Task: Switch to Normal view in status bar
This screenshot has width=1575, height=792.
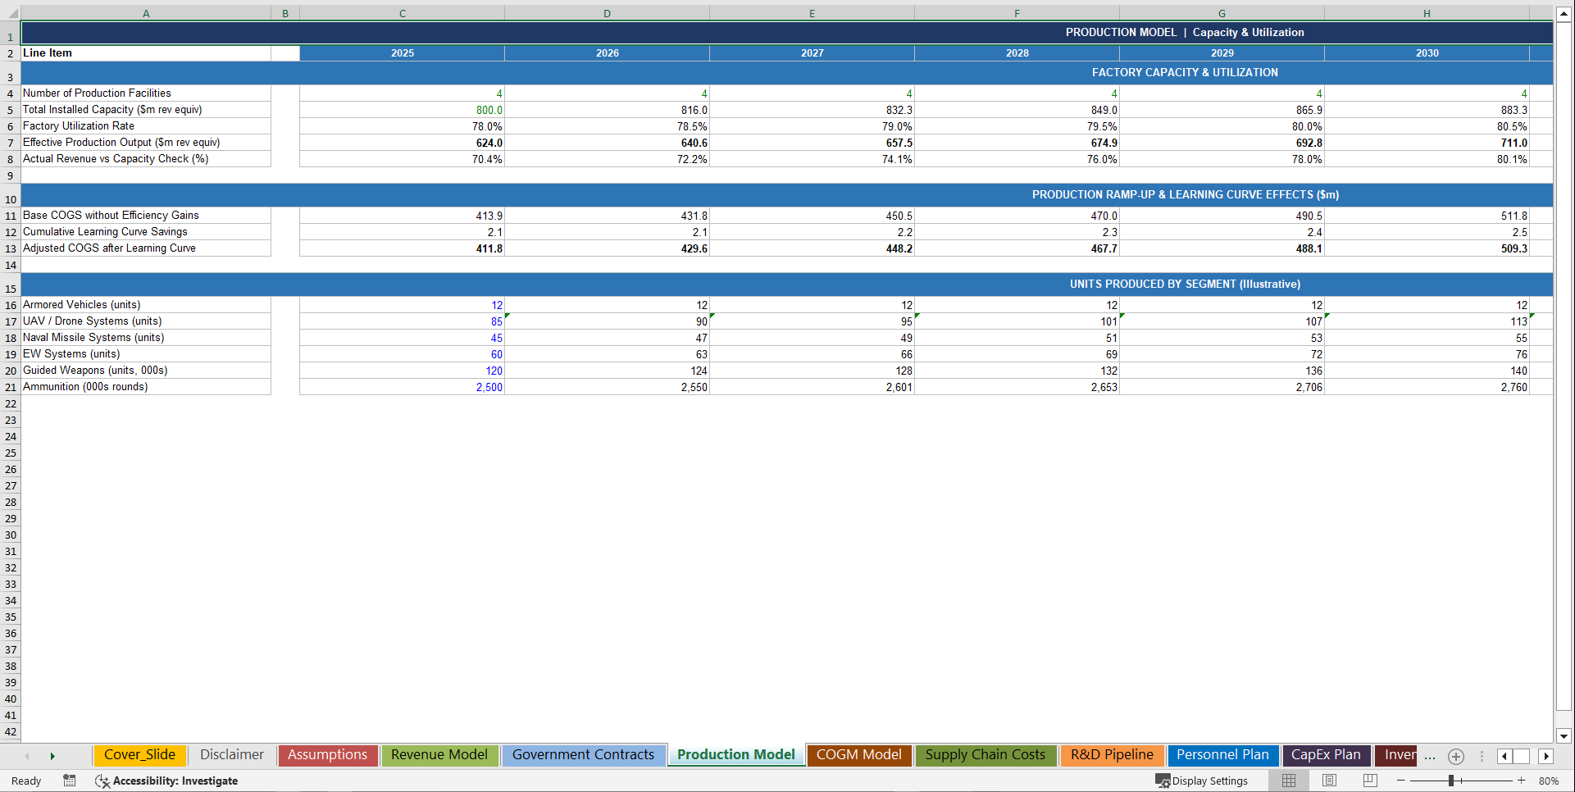Action: click(x=1288, y=781)
